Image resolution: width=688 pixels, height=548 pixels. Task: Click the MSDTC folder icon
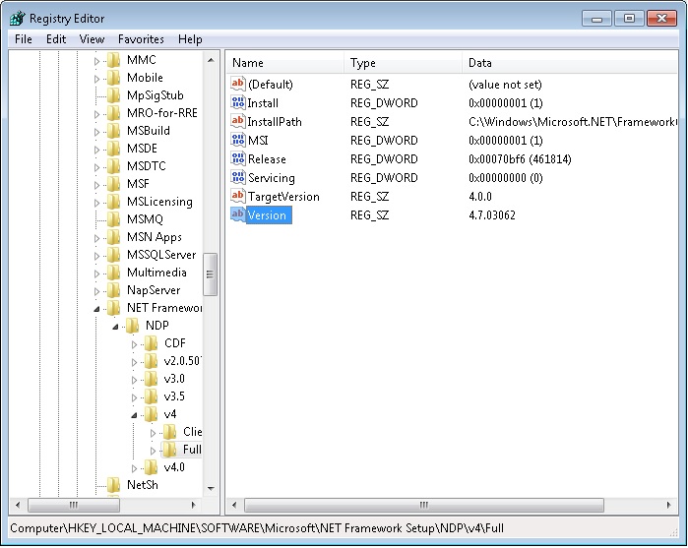tap(114, 166)
